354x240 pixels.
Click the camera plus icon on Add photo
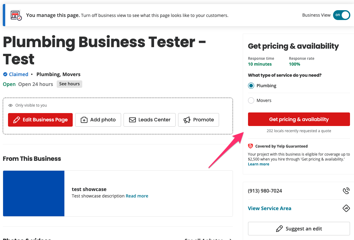point(84,120)
